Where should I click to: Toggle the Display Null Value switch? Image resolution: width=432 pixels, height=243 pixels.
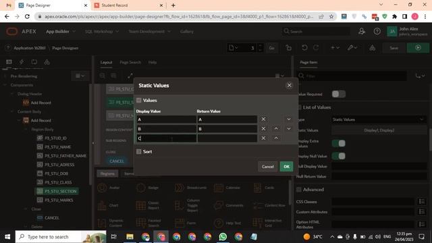339,156
